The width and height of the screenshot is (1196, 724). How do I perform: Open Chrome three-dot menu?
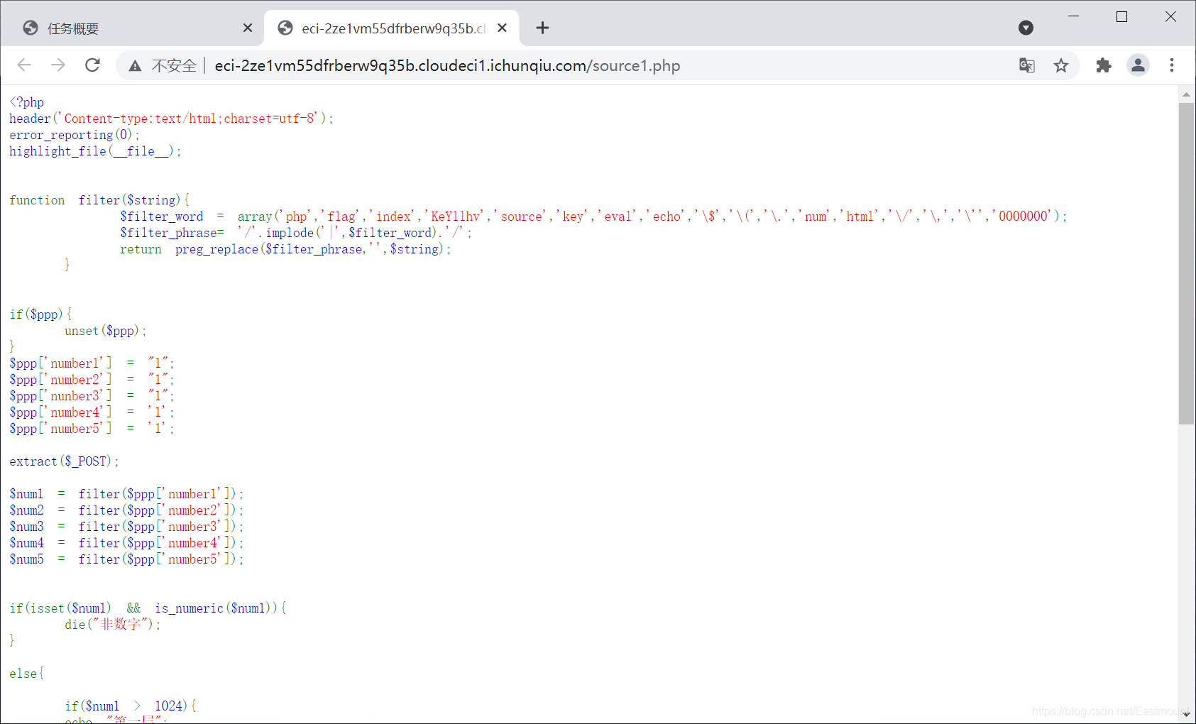tap(1172, 65)
